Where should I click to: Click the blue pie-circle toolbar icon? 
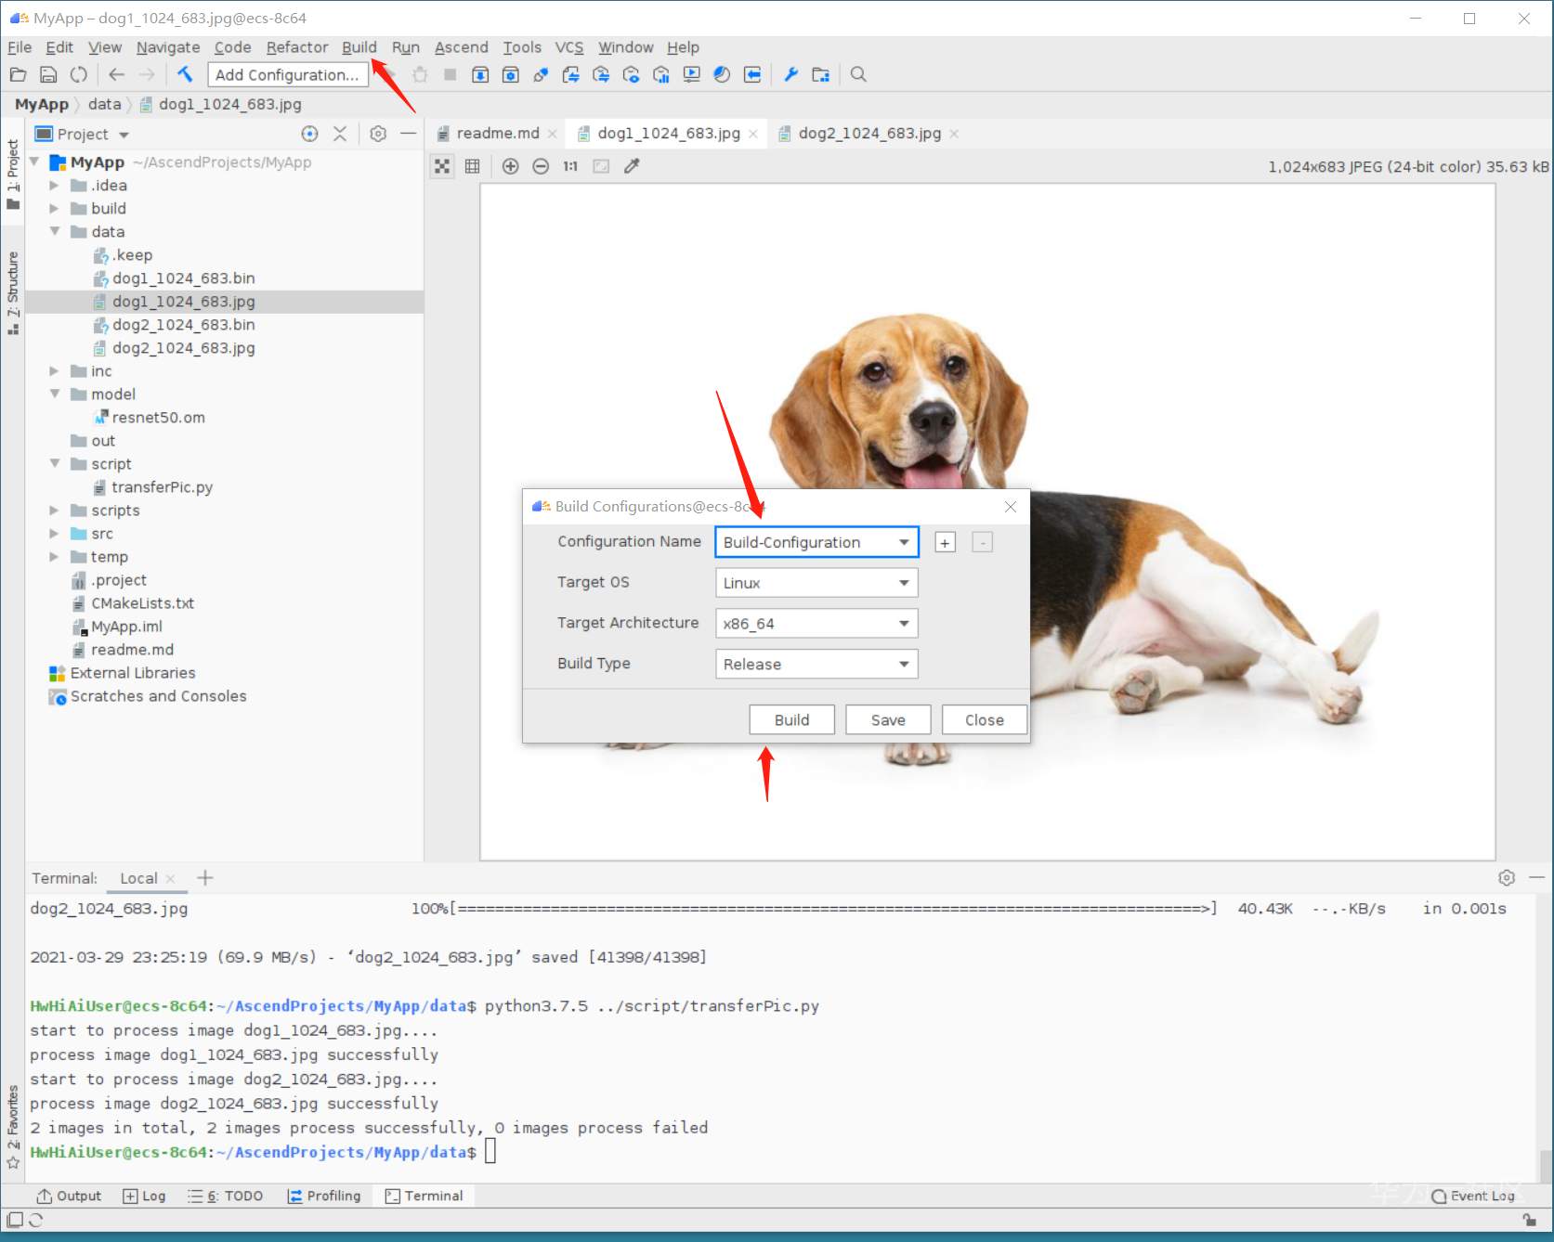[722, 74]
